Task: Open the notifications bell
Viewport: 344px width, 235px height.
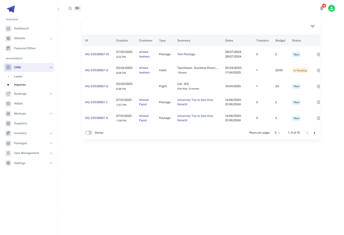Action: 322,8
